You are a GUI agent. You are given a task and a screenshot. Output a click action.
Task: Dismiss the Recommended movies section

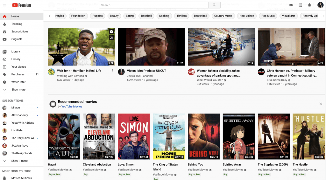click(321, 104)
